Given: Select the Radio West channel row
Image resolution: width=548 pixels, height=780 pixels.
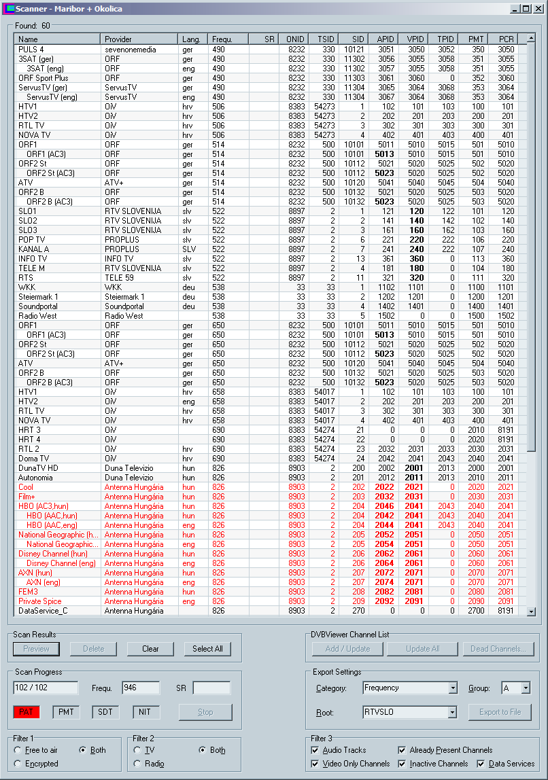Looking at the screenshot, I should pos(270,315).
